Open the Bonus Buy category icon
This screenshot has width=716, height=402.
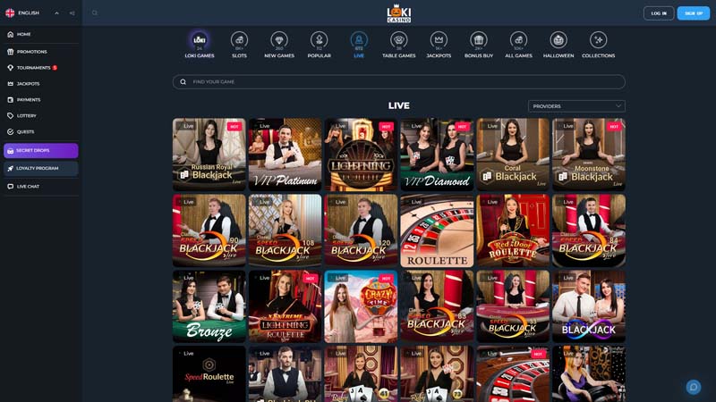[479, 40]
